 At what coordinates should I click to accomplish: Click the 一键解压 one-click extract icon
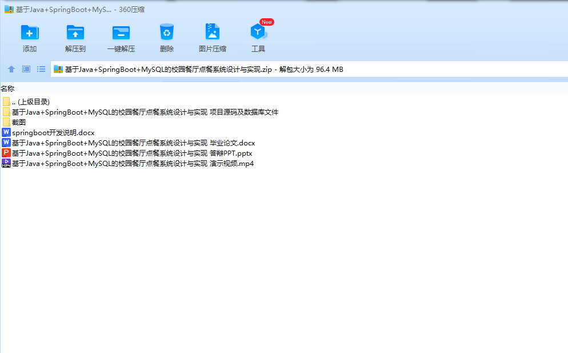click(121, 33)
